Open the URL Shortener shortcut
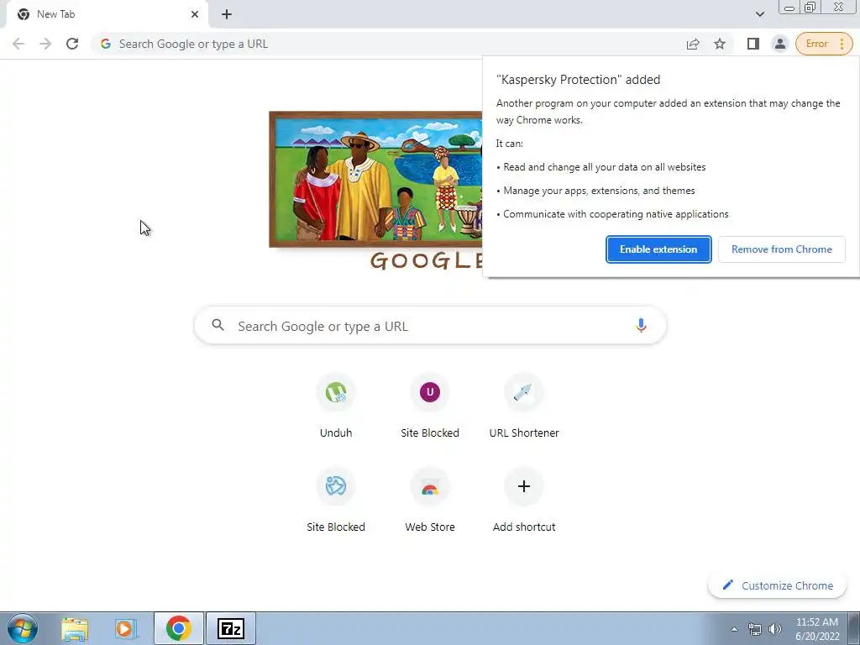Viewport: 860px width, 645px height. (x=524, y=407)
